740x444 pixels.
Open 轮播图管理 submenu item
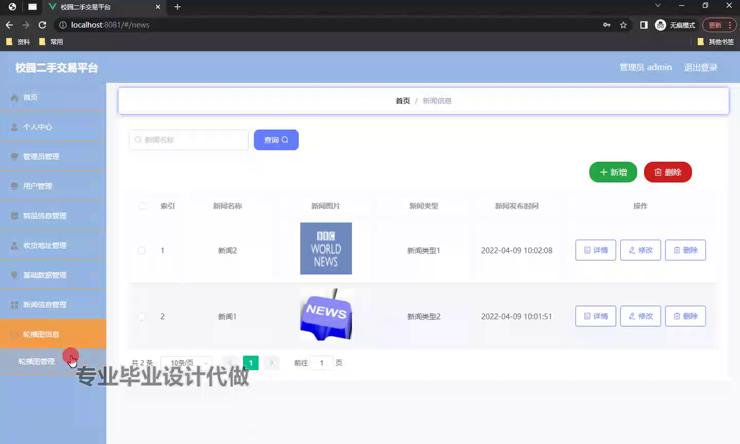click(x=53, y=361)
